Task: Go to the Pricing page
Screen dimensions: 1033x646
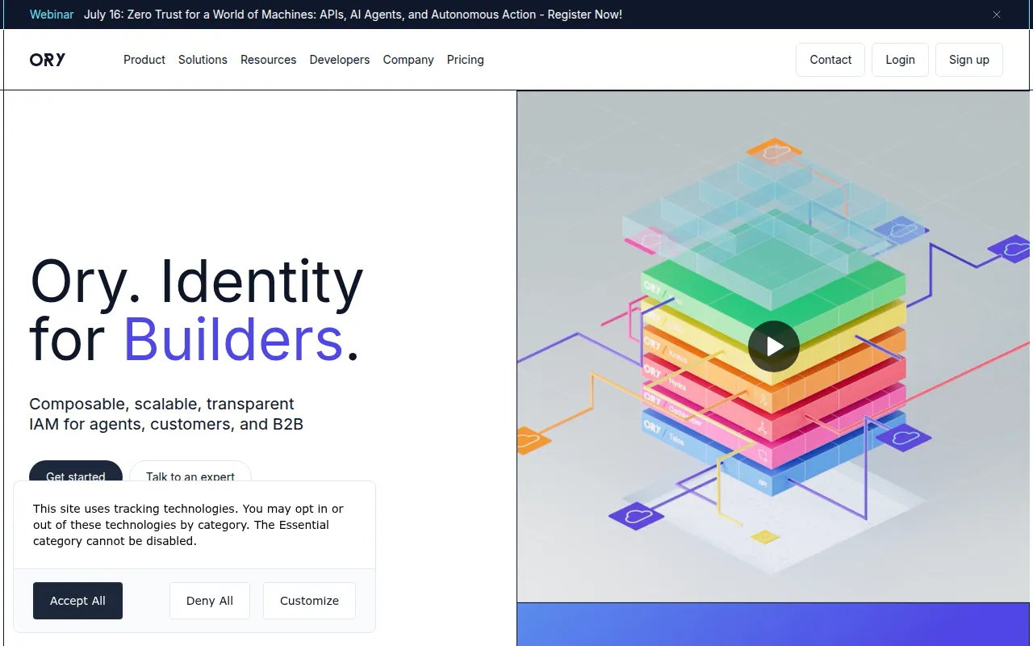Action: [x=466, y=60]
